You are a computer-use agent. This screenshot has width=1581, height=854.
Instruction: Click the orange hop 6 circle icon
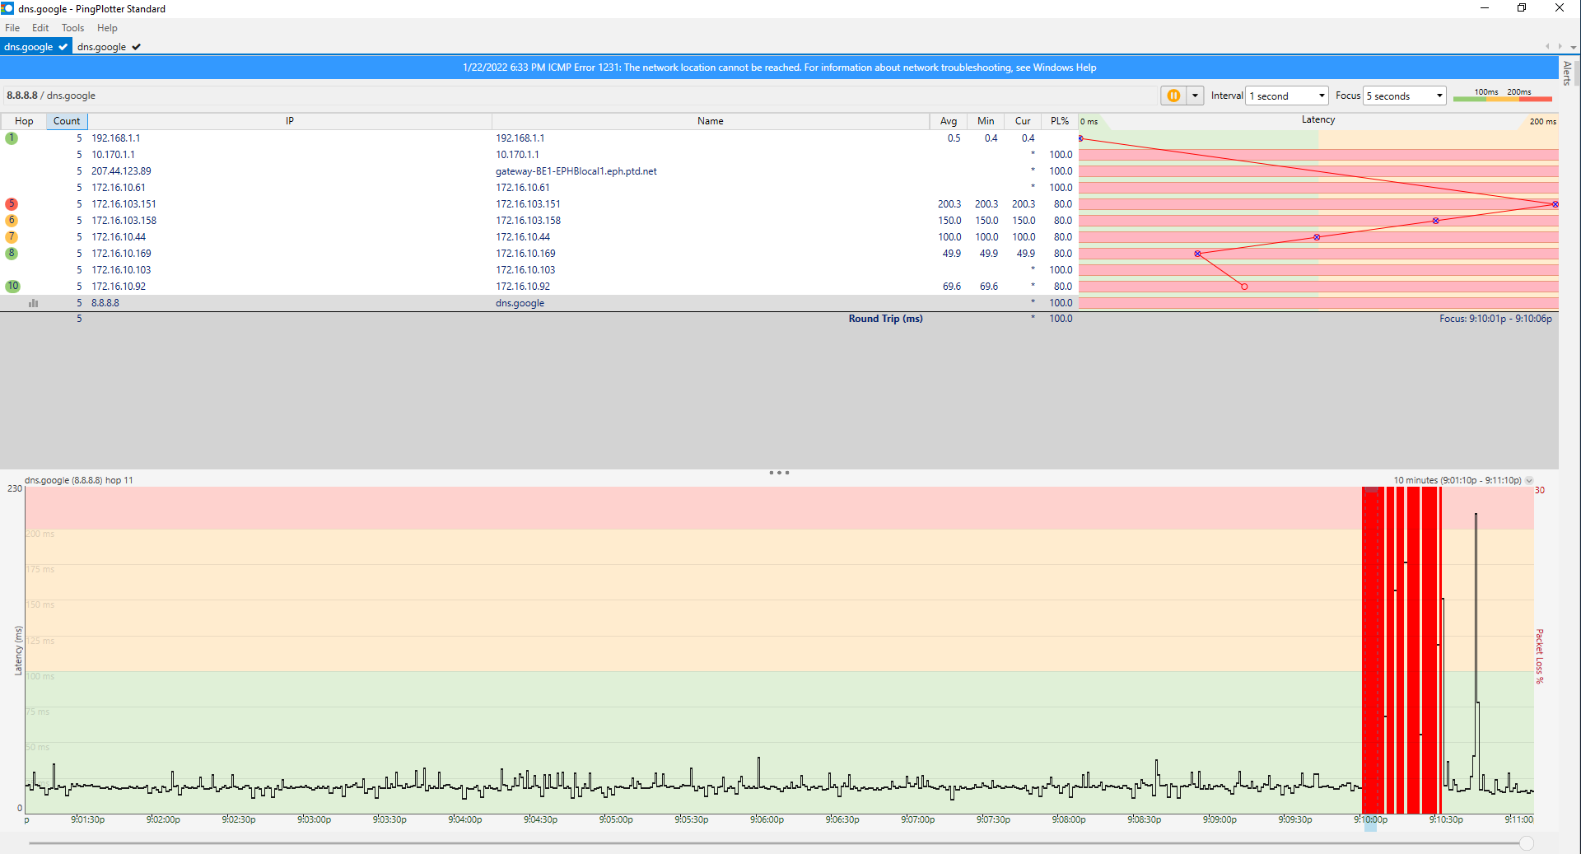[x=12, y=221]
